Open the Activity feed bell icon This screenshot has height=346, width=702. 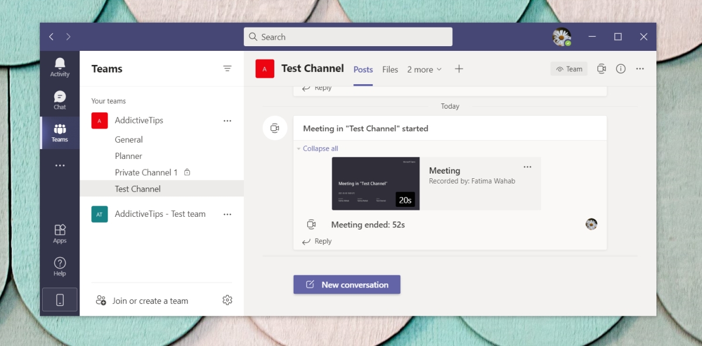point(60,67)
